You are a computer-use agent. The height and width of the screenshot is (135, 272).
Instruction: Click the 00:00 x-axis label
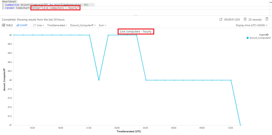click(x=117, y=128)
